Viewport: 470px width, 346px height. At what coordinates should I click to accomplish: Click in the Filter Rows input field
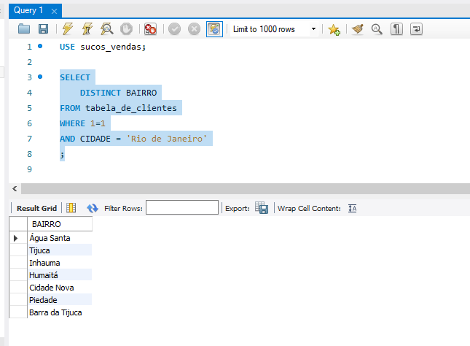pyautogui.click(x=181, y=208)
